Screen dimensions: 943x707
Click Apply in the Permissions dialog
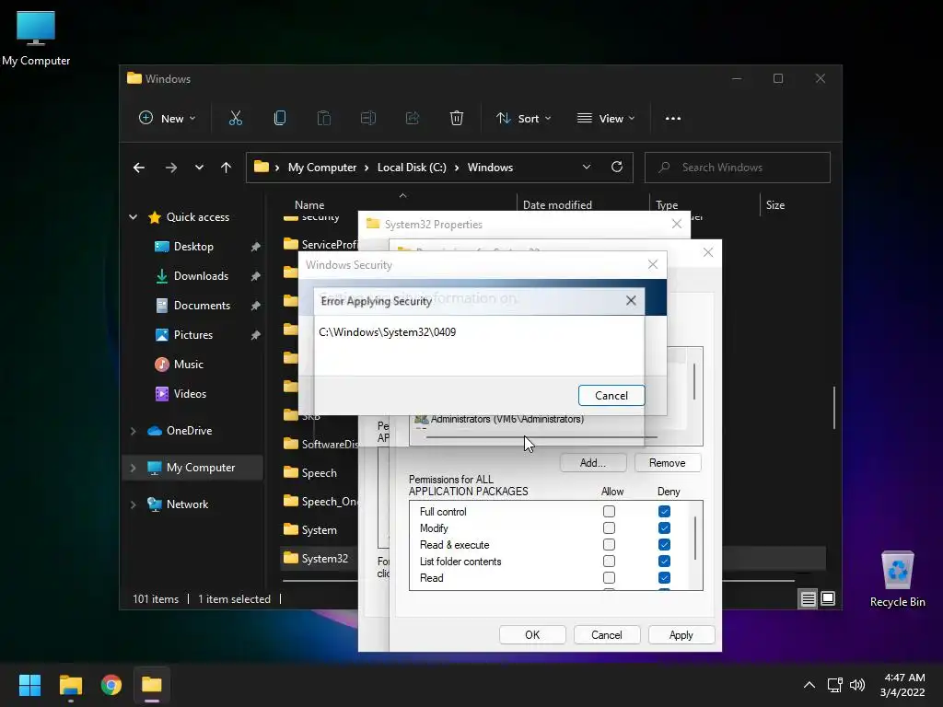point(681,635)
